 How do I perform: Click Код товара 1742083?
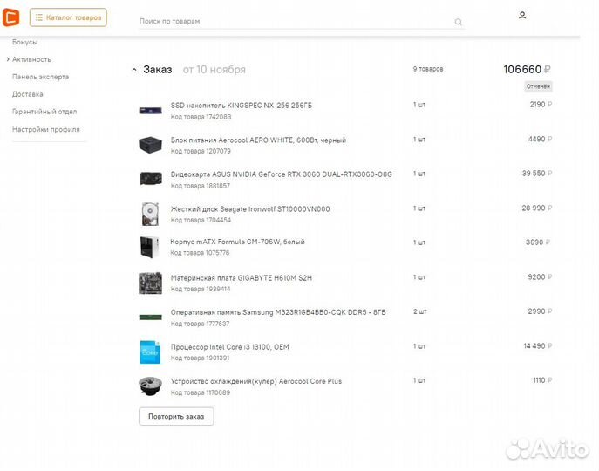[x=201, y=117]
